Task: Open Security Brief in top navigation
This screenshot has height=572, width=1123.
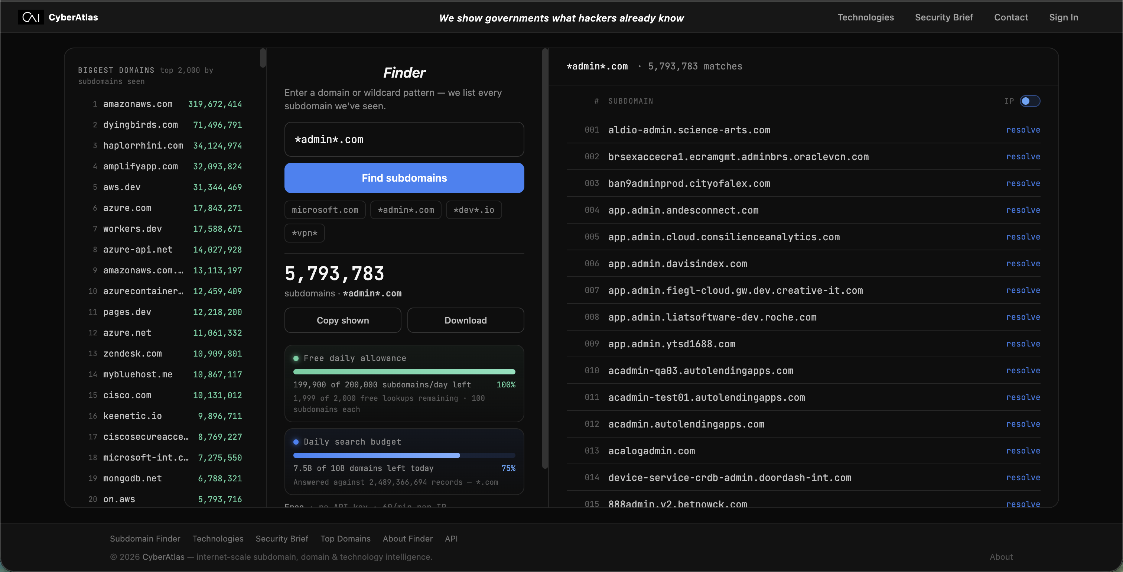Action: tap(944, 17)
